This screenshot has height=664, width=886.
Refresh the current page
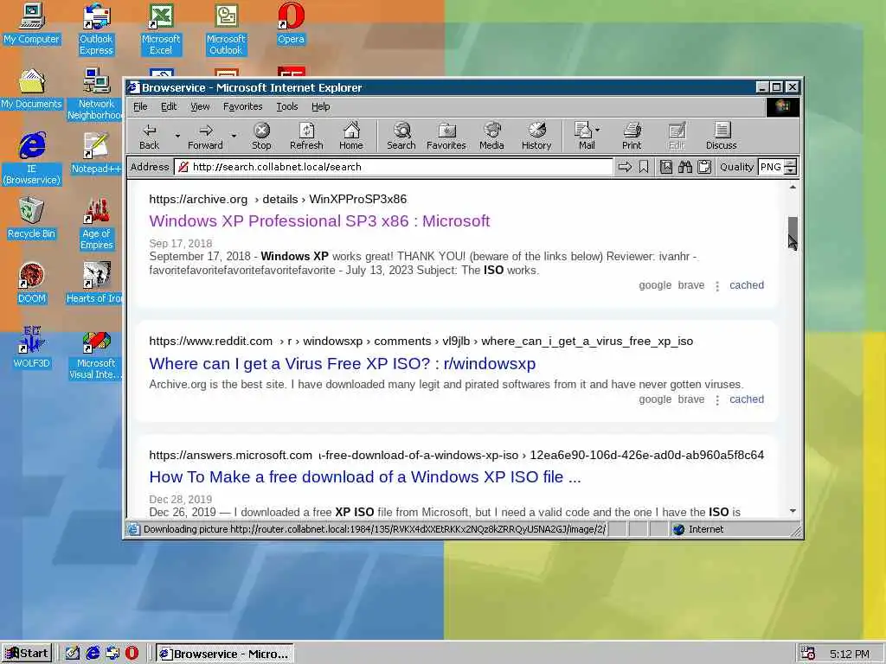306,136
